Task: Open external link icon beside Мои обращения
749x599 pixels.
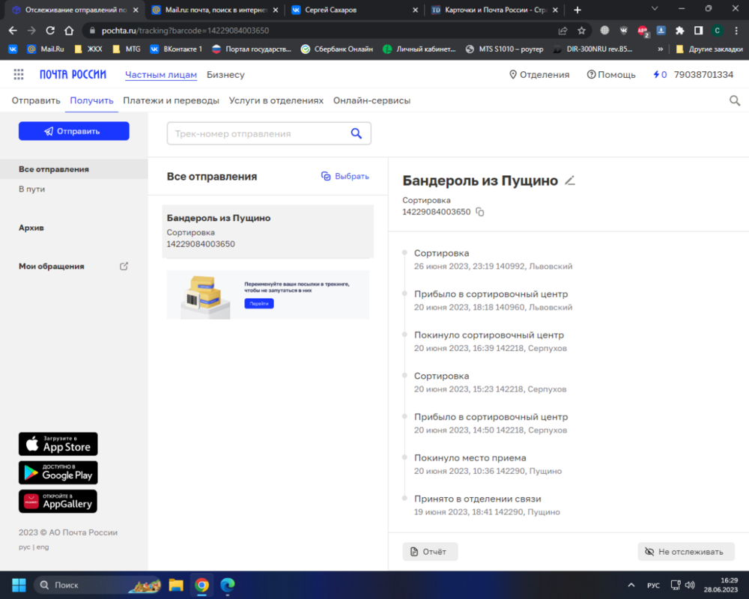Action: pyautogui.click(x=124, y=266)
